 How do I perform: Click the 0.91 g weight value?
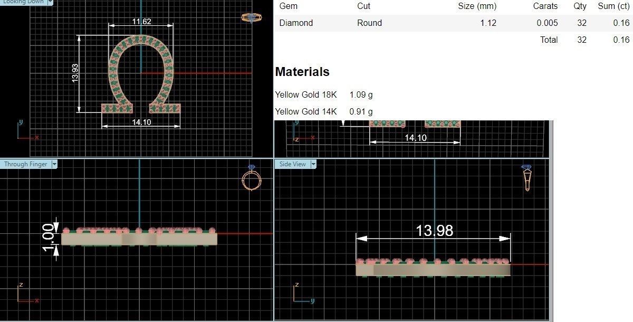361,111
